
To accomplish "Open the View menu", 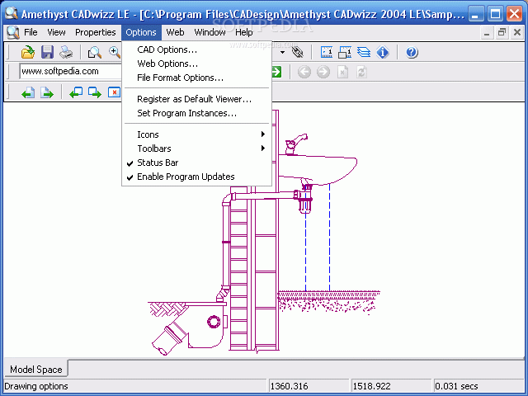I will point(56,32).
